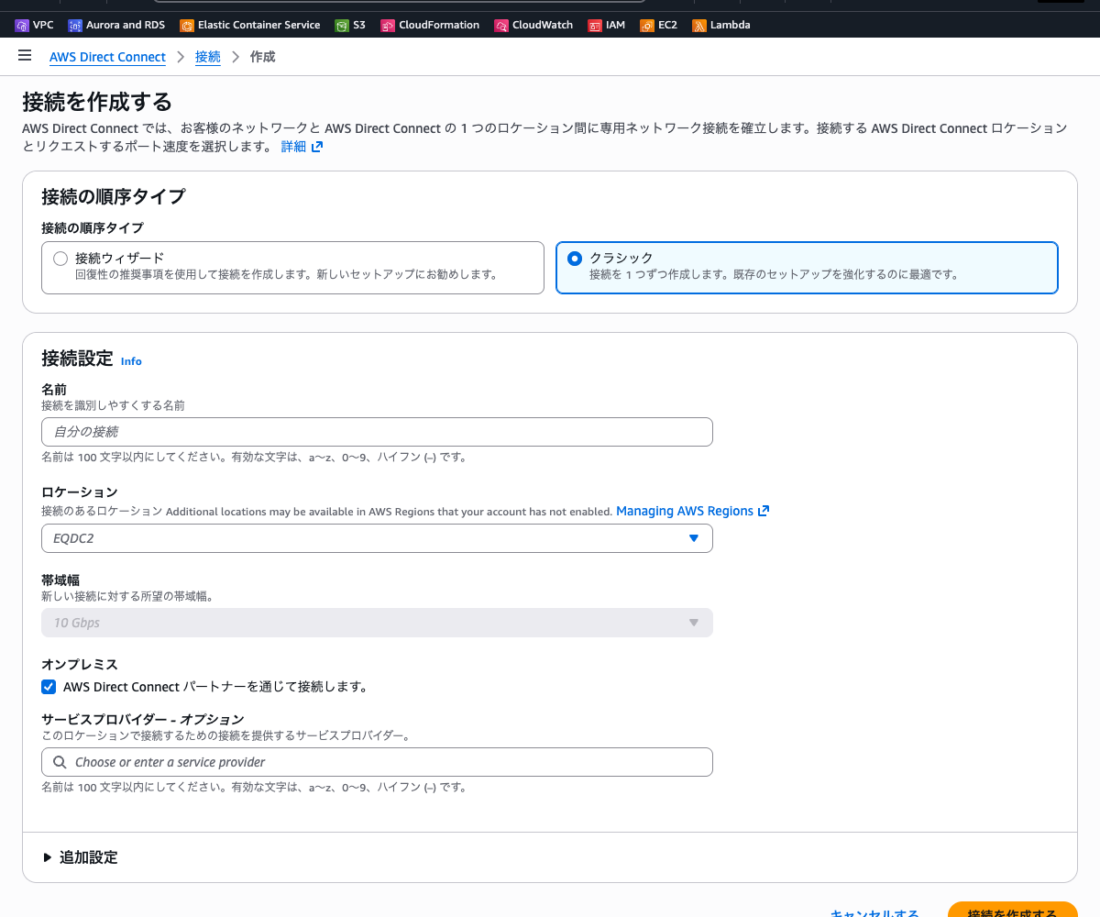Click the service provider search field
The width and height of the screenshot is (1100, 917).
pyautogui.click(x=377, y=762)
